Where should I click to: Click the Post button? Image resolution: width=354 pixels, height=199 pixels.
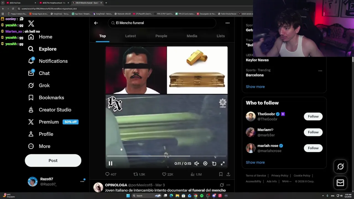53,161
